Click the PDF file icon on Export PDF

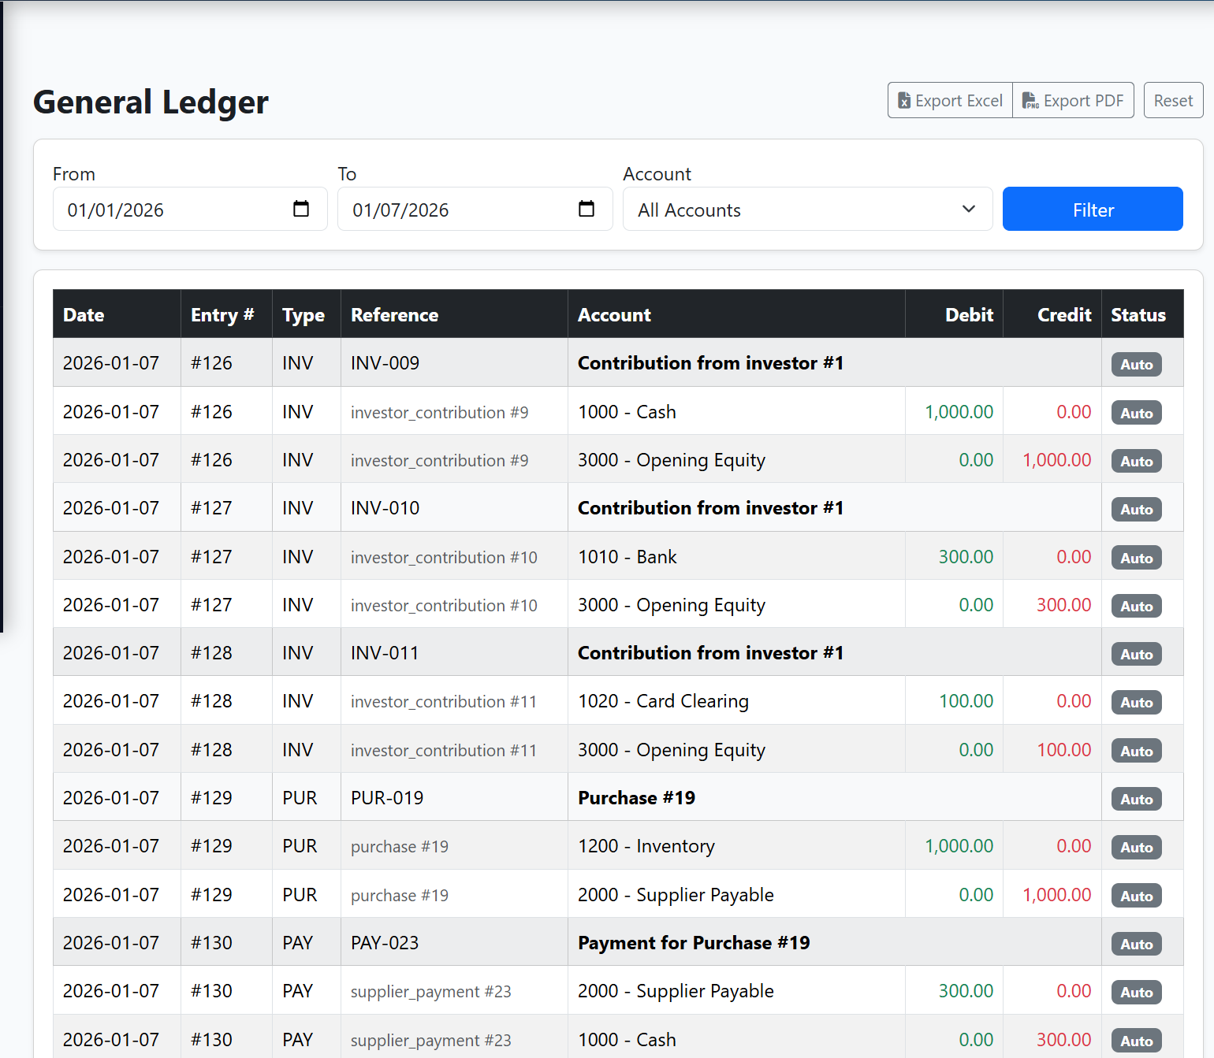pos(1030,100)
